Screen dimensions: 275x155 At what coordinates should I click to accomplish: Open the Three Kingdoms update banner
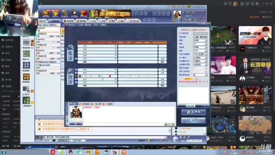110,14
